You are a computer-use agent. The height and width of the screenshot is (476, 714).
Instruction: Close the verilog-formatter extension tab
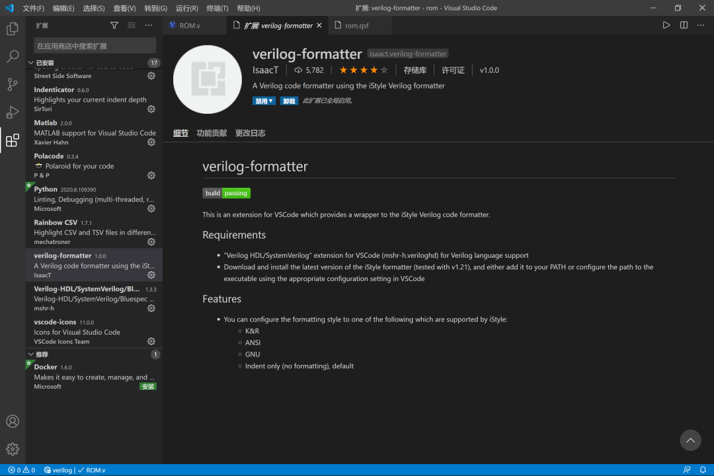pyautogui.click(x=319, y=26)
